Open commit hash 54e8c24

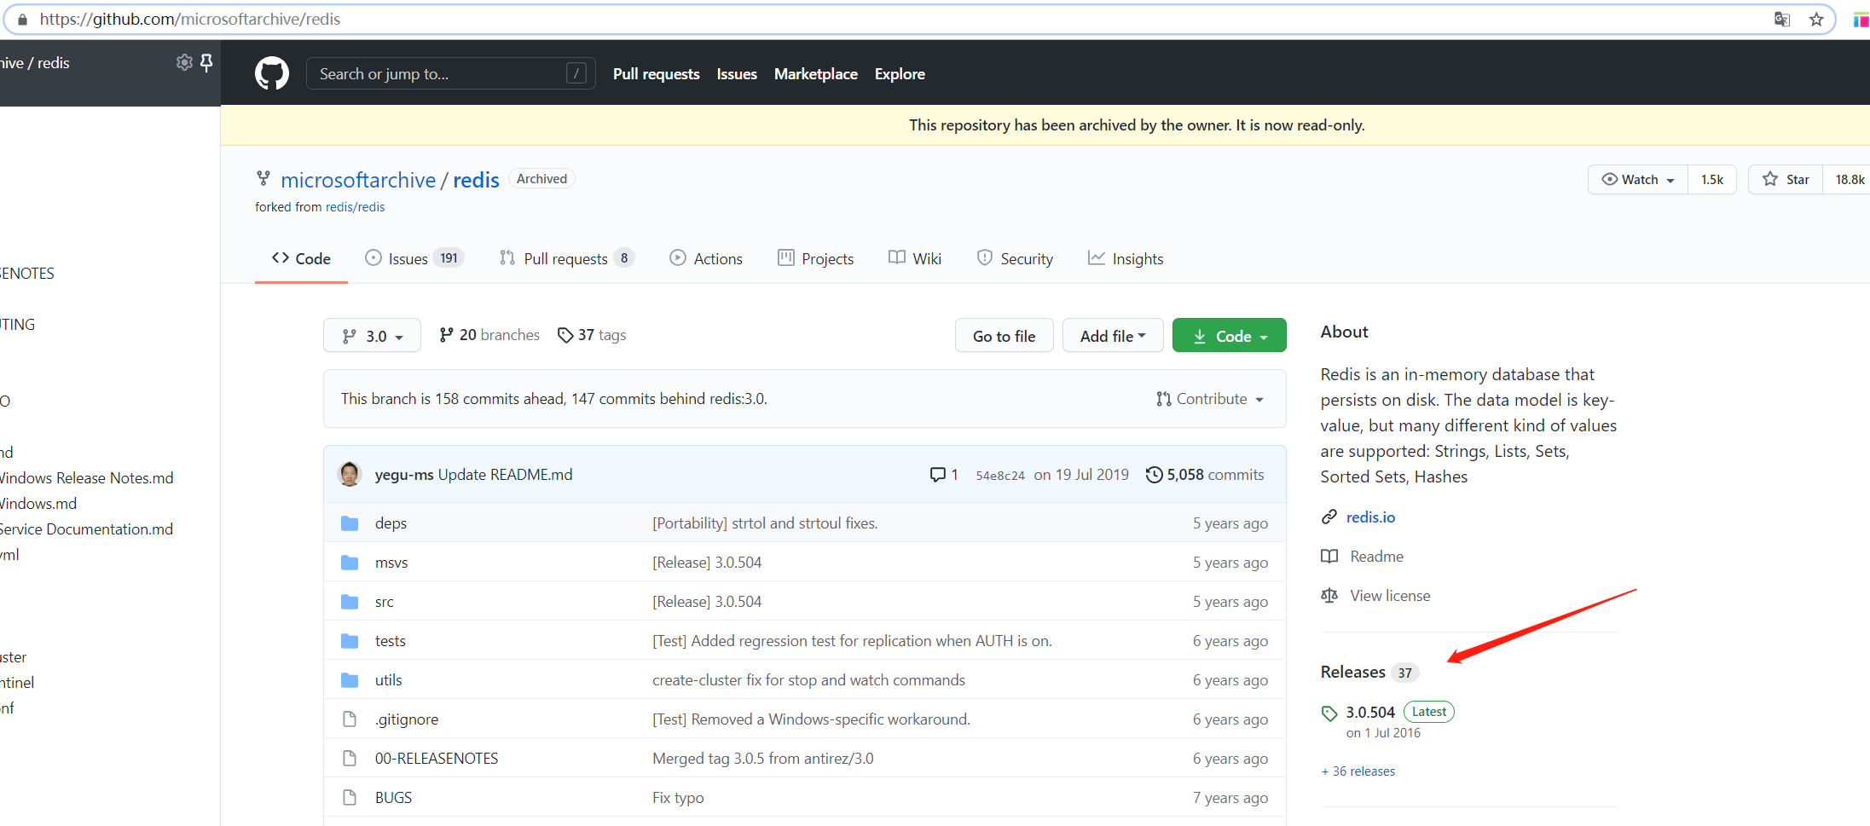(x=1000, y=476)
